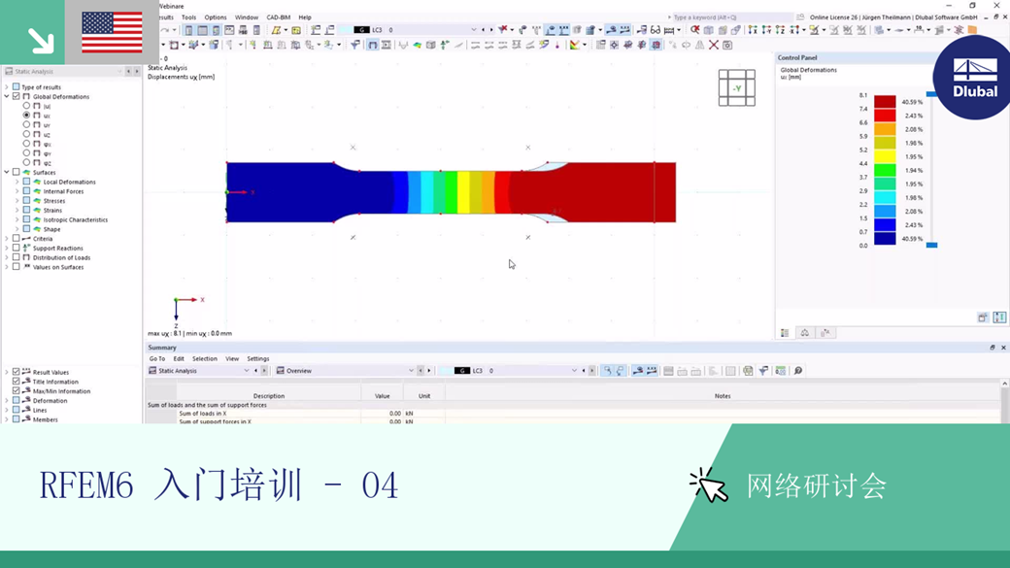Toggle the Max/Min Information checkbox
Viewport: 1010px width, 568px height.
tap(17, 391)
